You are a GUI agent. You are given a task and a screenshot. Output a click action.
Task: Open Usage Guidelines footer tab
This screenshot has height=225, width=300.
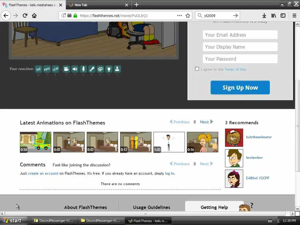point(151,207)
